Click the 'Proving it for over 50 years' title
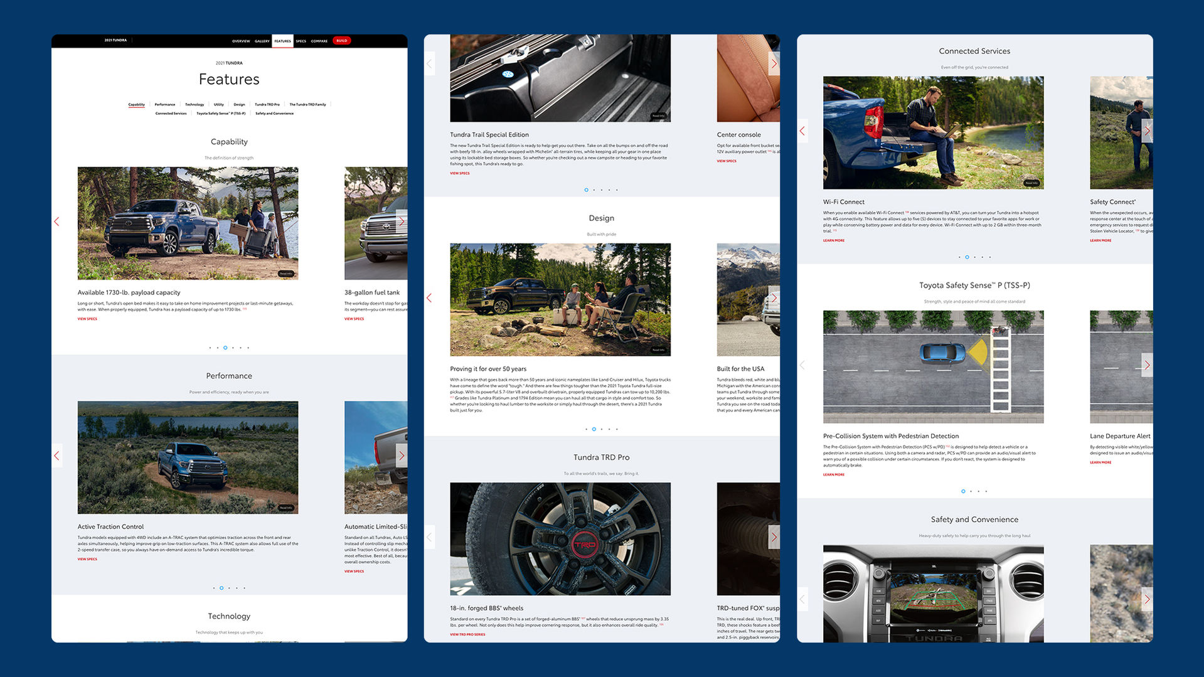1204x677 pixels. [x=488, y=369]
